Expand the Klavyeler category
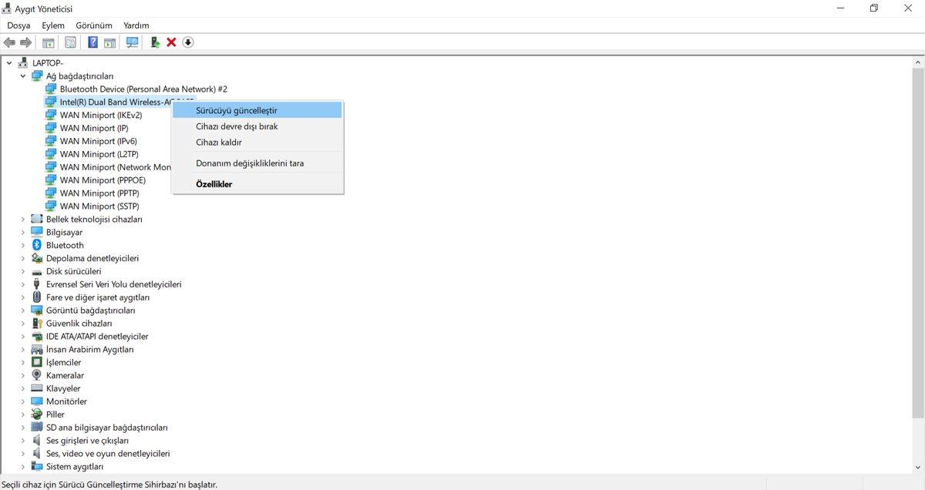The image size is (925, 490). coord(23,388)
